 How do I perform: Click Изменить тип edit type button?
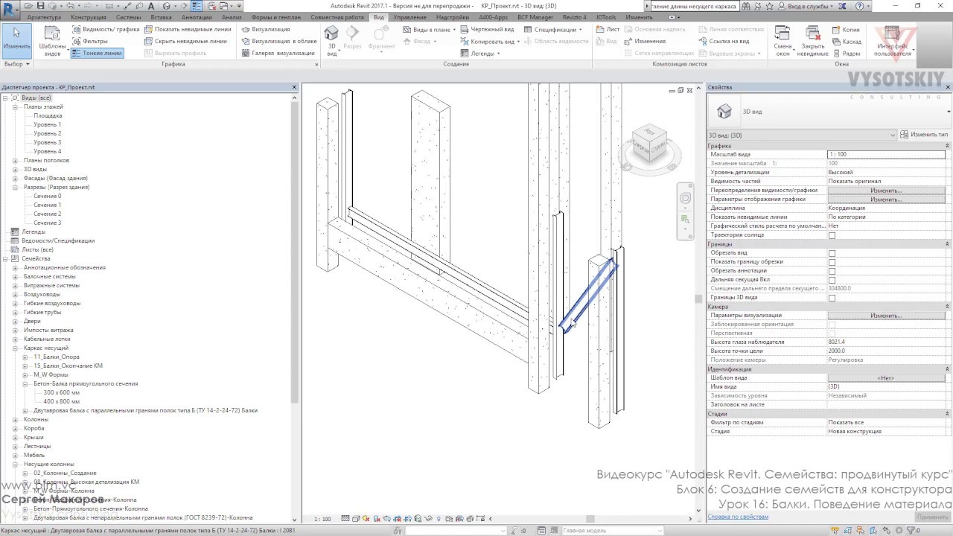tap(924, 135)
